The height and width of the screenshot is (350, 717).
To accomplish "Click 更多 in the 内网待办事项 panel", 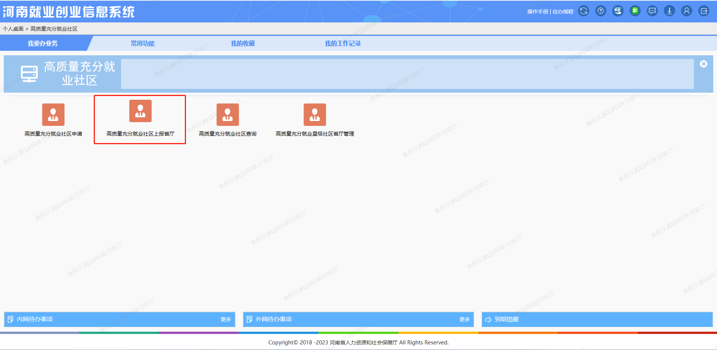I will tap(226, 319).
